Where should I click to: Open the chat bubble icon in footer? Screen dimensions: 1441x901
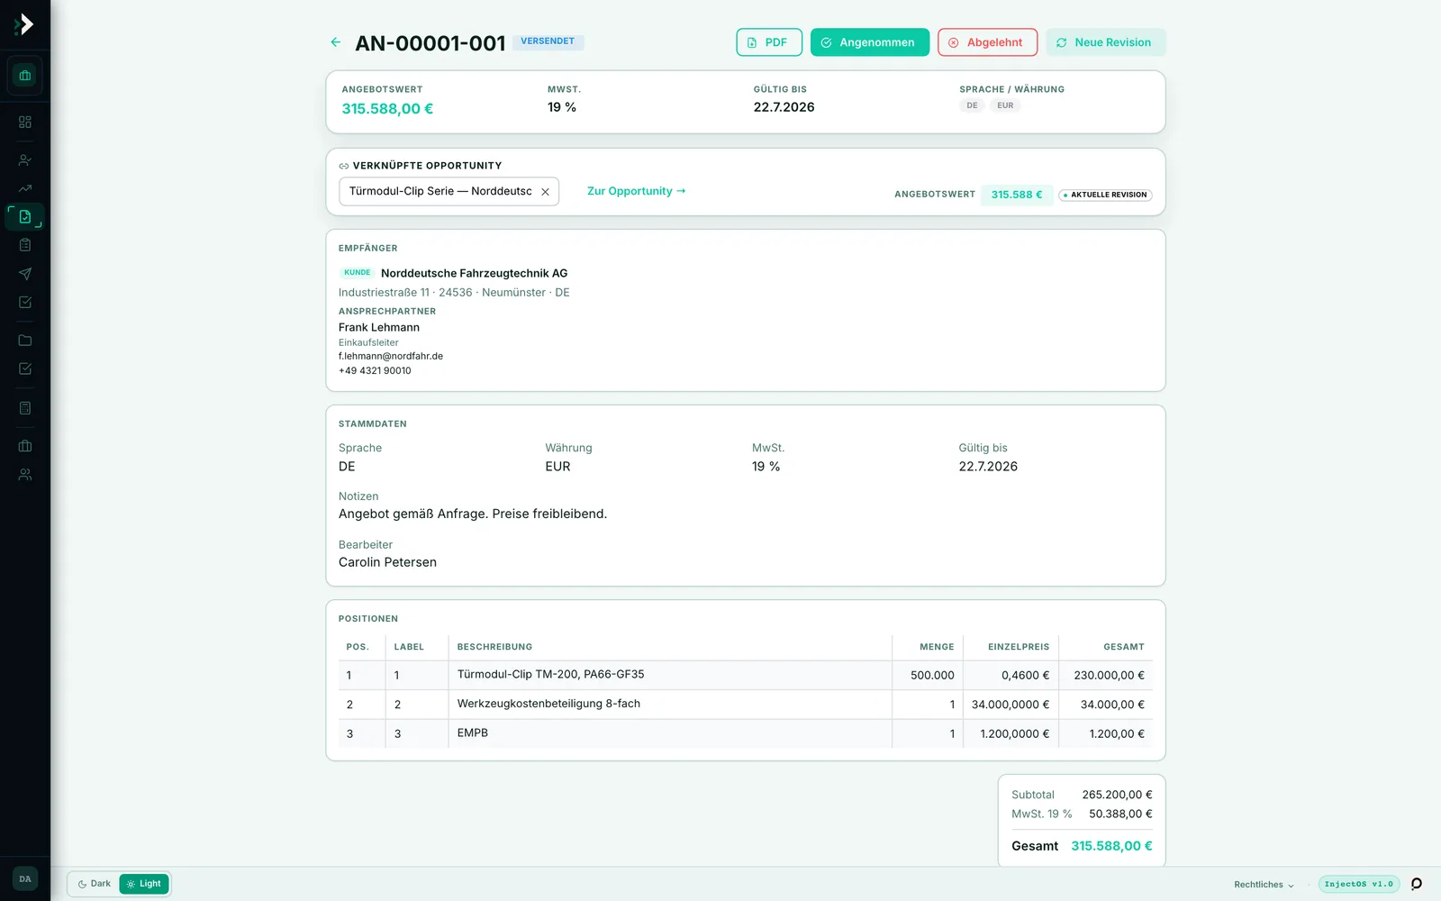1417,884
